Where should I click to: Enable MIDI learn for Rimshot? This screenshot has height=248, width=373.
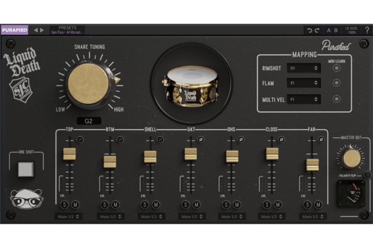tap(336, 68)
